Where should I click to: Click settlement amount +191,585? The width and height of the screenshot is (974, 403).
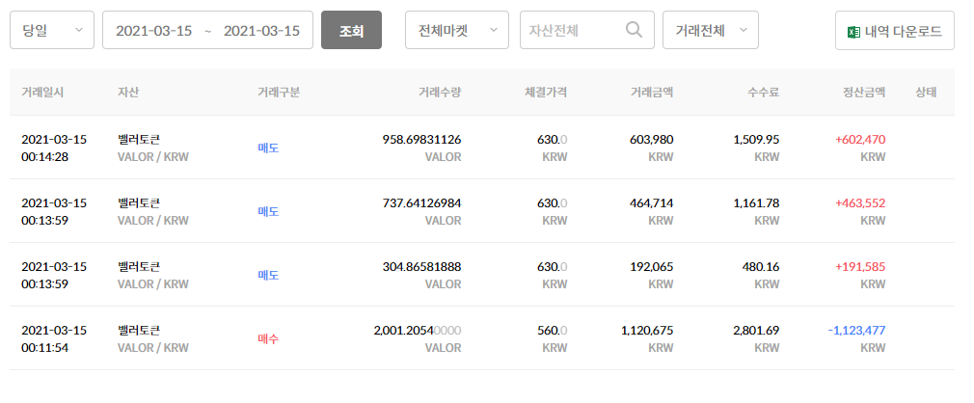(860, 266)
